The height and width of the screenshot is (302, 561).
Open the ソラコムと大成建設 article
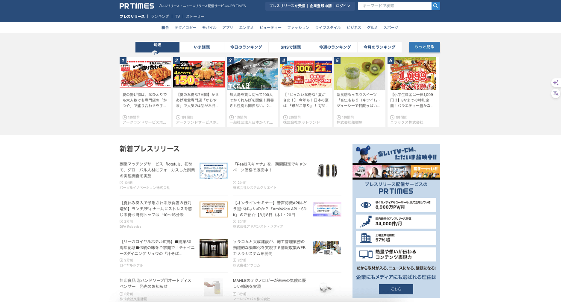270,247
